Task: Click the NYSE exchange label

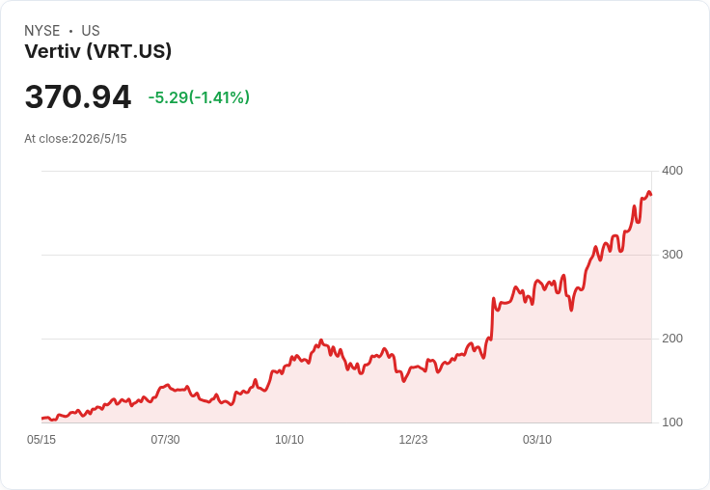Action: pos(42,31)
